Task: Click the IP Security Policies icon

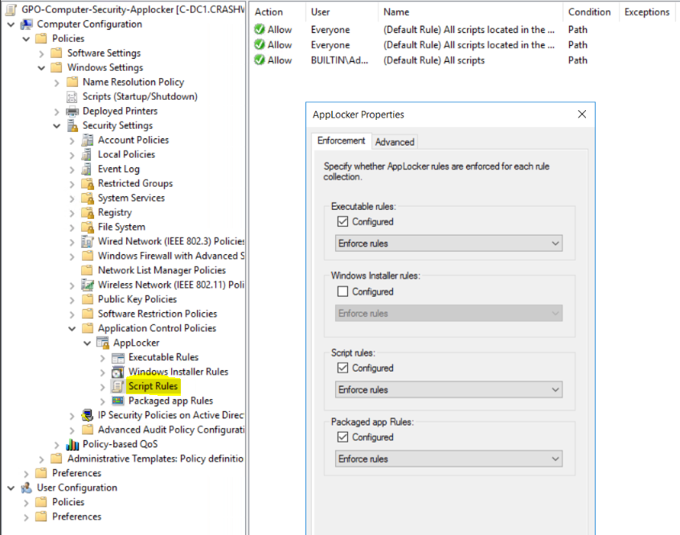Action: click(x=87, y=415)
